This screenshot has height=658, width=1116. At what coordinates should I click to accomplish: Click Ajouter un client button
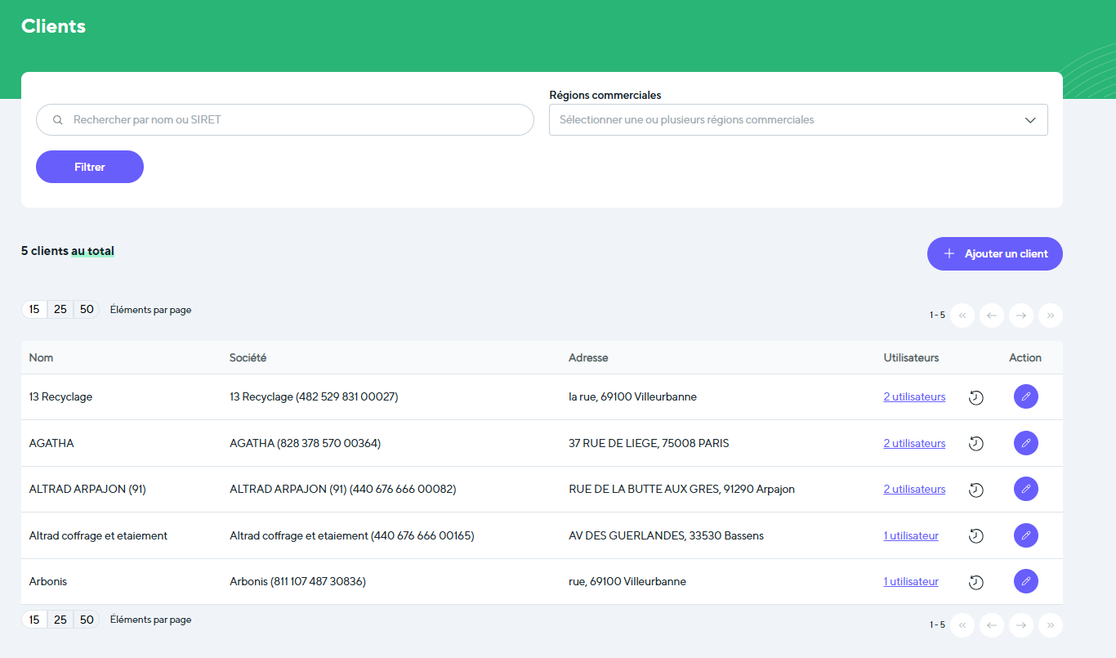[994, 253]
